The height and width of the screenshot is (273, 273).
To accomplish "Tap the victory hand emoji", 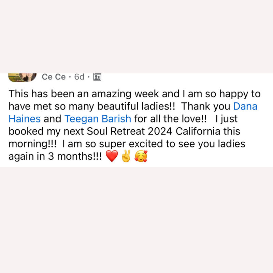I will point(126,157).
